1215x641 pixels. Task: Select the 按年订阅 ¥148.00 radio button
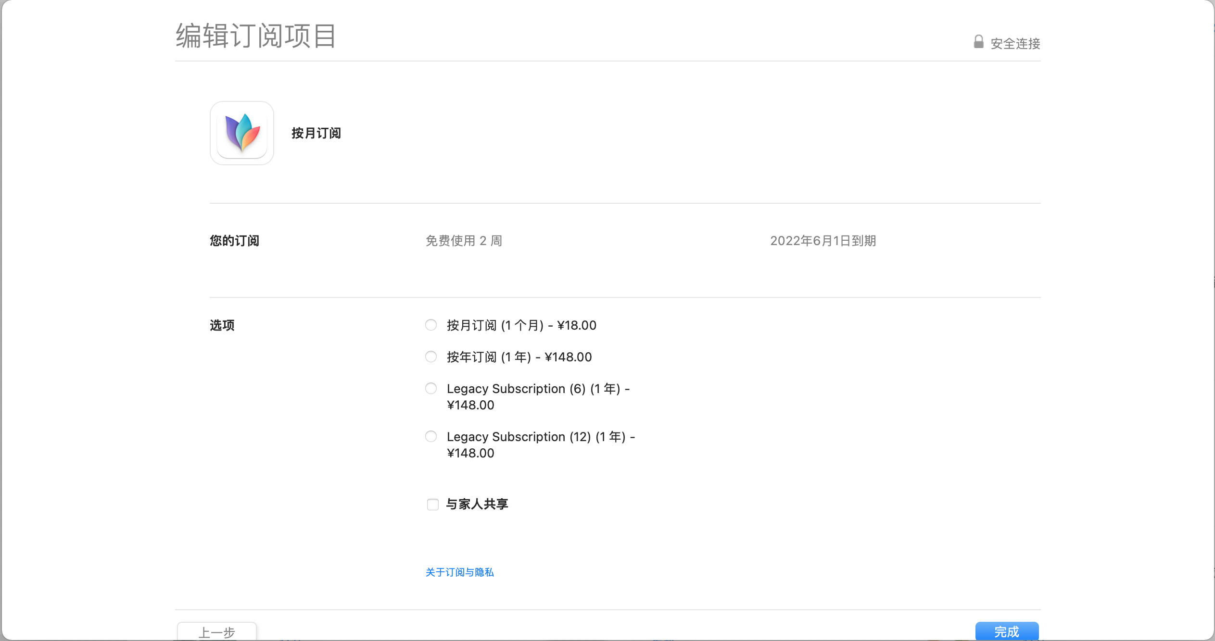(431, 357)
